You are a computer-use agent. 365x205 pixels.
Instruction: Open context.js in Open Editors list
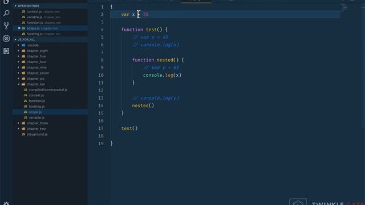(x=34, y=11)
